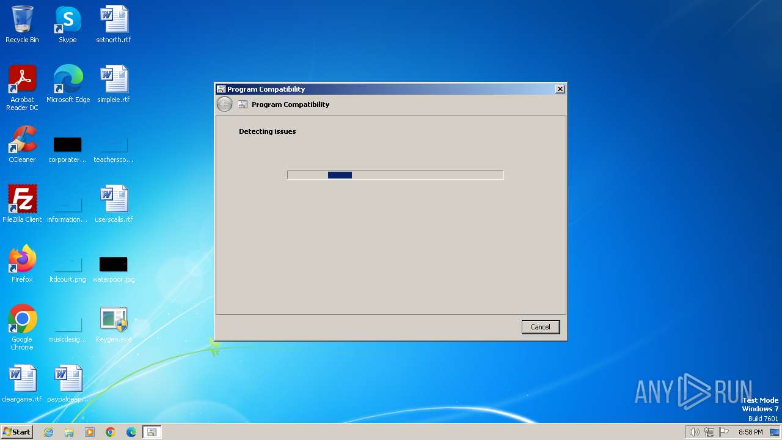Open the network status tray icon
The height and width of the screenshot is (440, 782).
coord(709,432)
